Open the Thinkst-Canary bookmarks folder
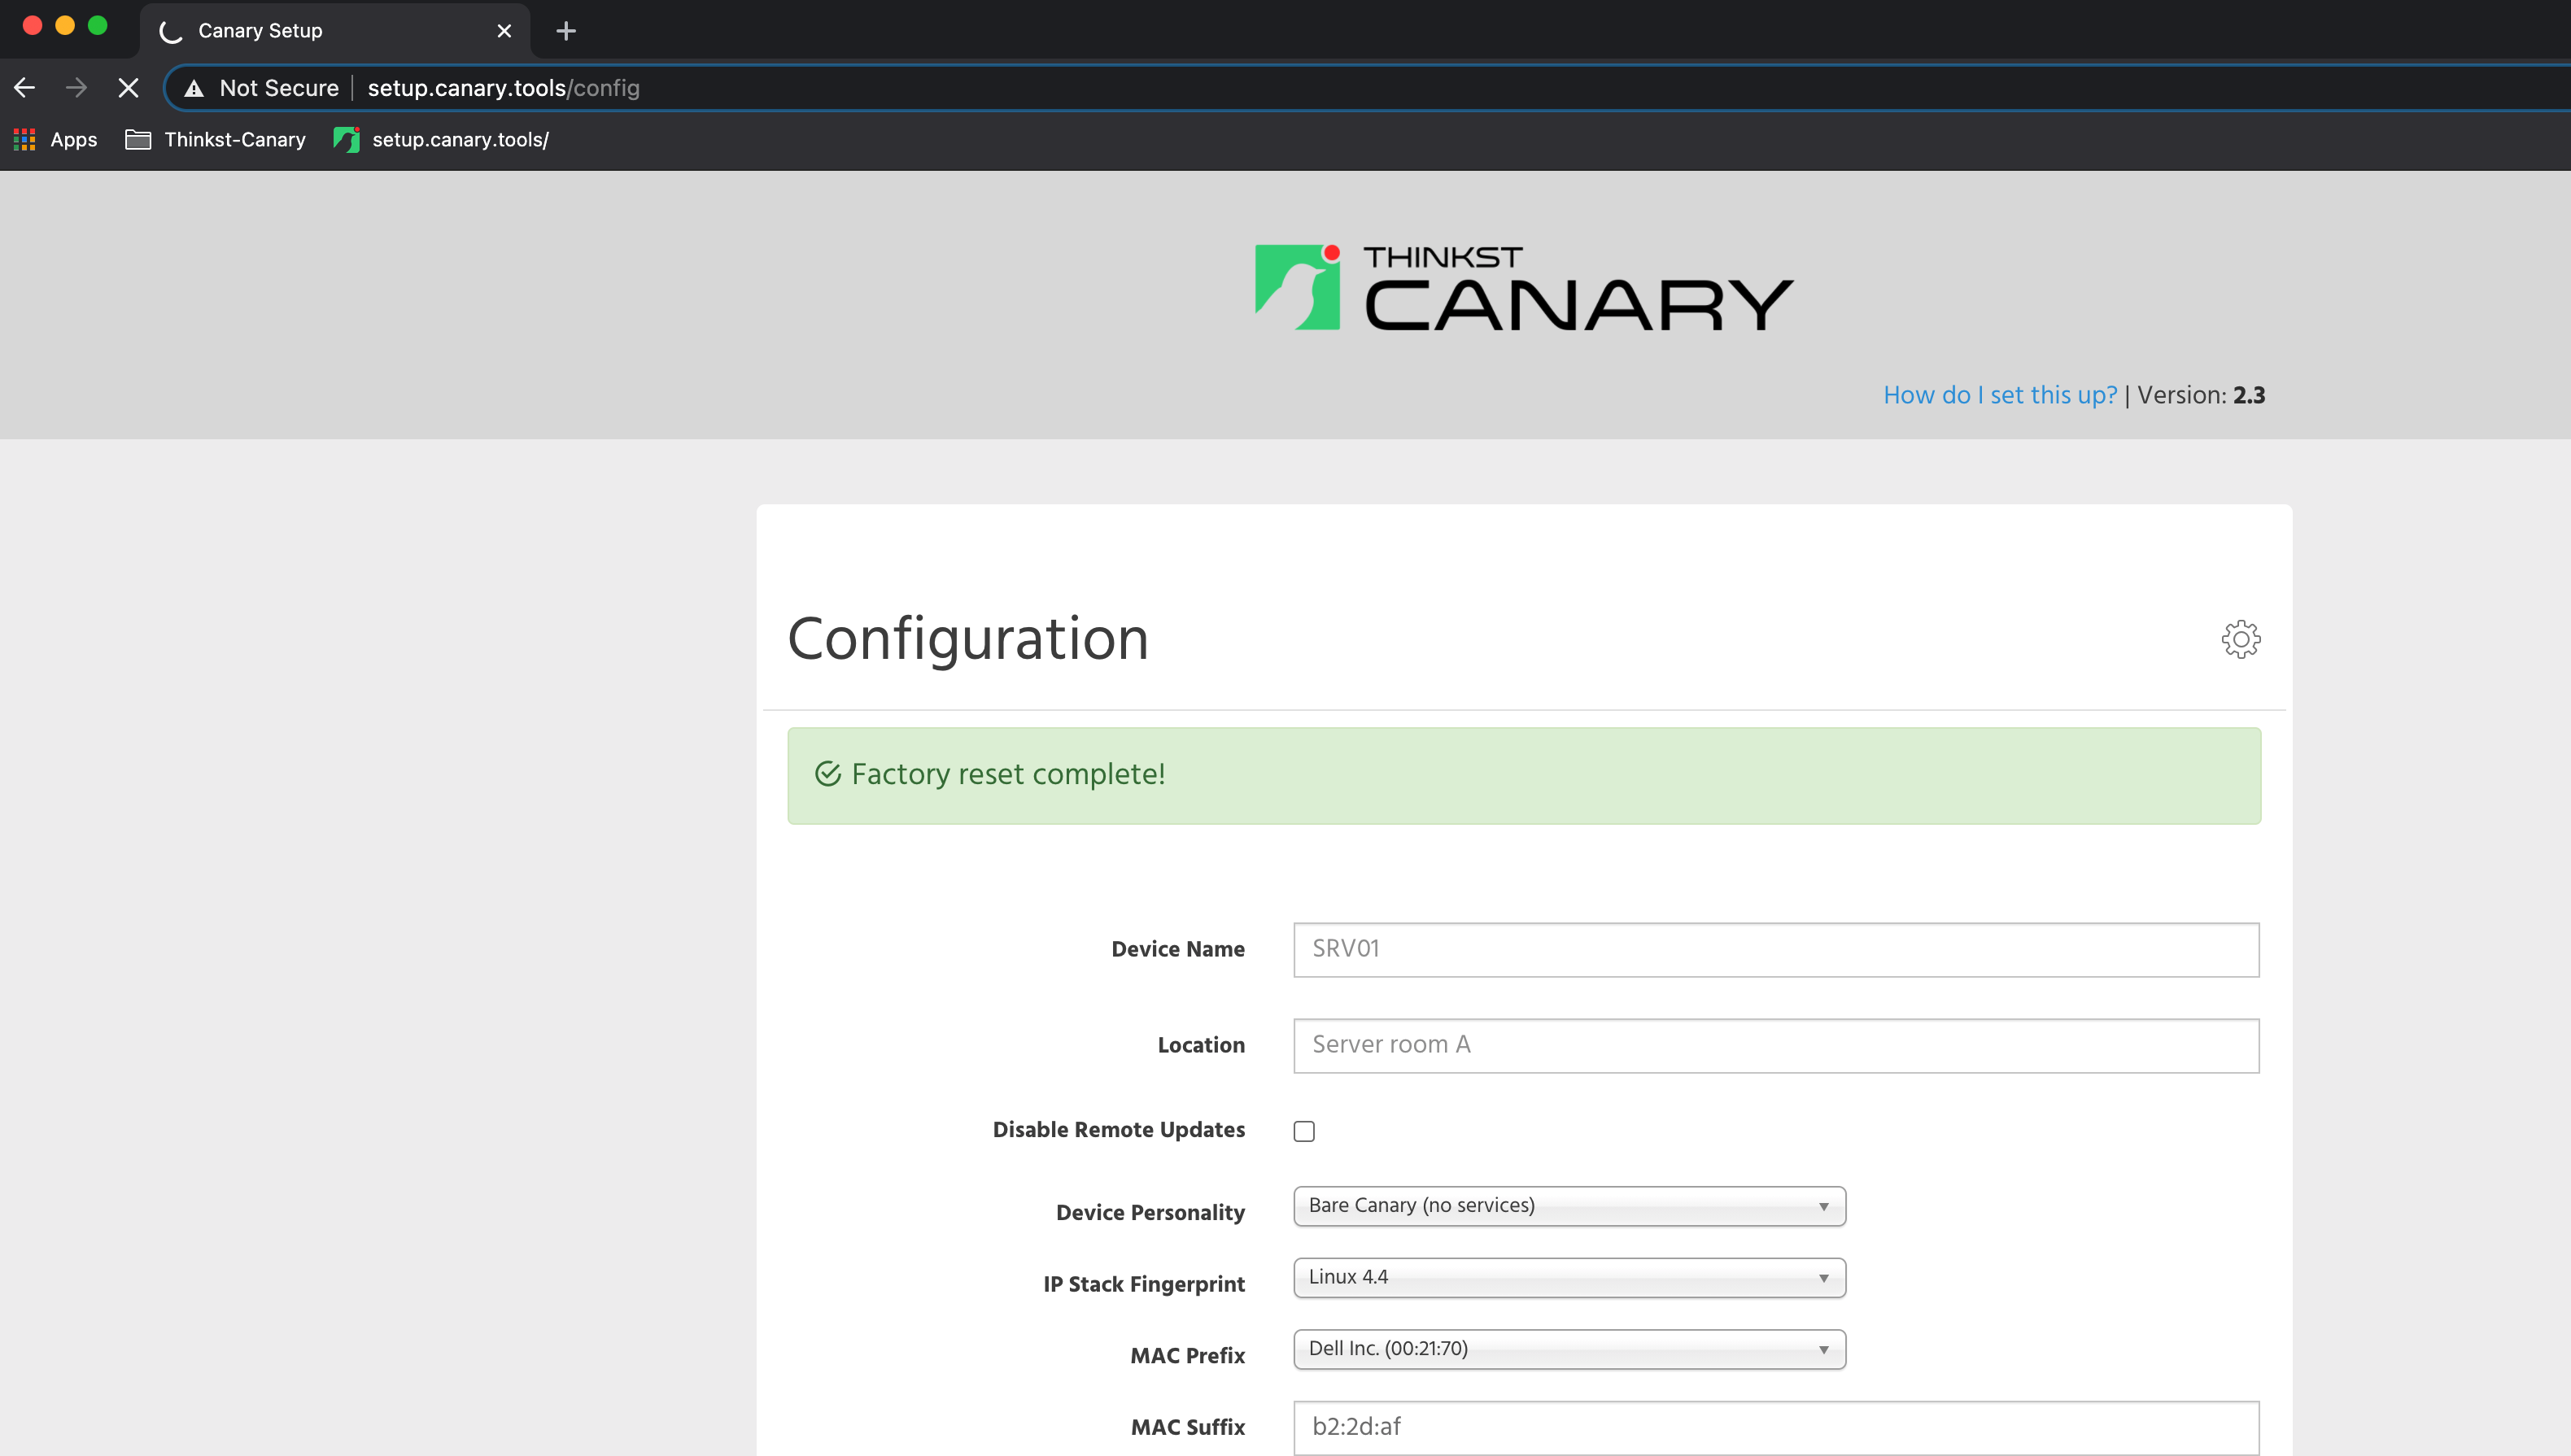This screenshot has width=2571, height=1456. click(x=215, y=140)
